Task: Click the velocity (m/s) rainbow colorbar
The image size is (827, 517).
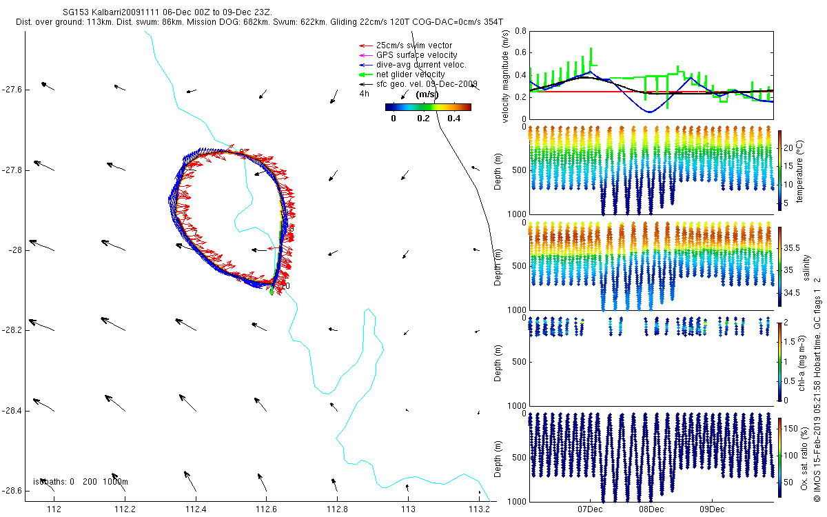Action: click(x=427, y=107)
